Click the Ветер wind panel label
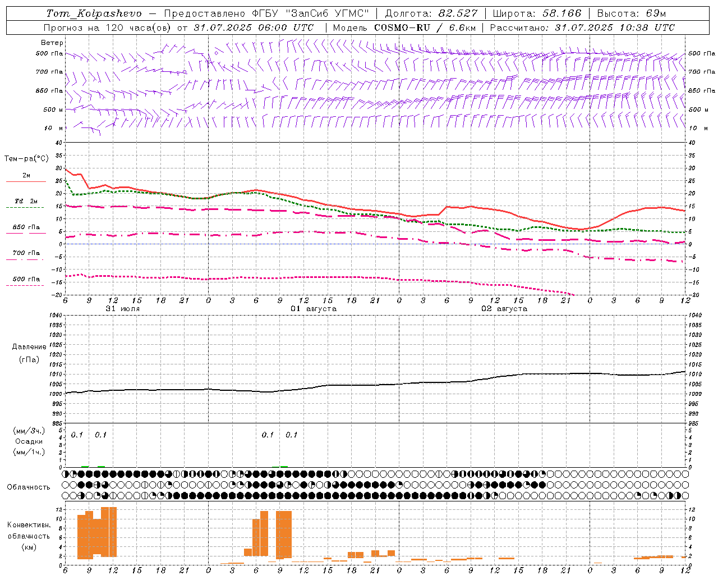This screenshot has width=718, height=575. click(x=52, y=43)
